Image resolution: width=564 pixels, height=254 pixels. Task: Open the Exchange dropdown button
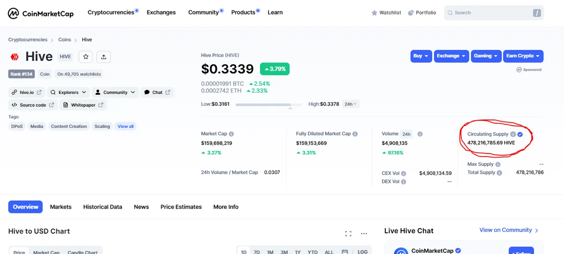[452, 56]
